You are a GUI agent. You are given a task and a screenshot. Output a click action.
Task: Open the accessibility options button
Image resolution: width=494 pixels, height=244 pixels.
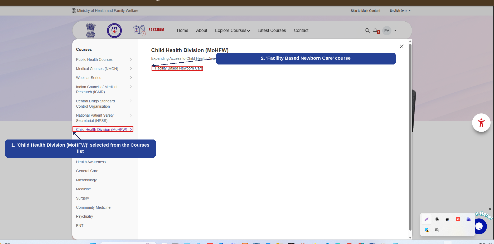tap(481, 123)
